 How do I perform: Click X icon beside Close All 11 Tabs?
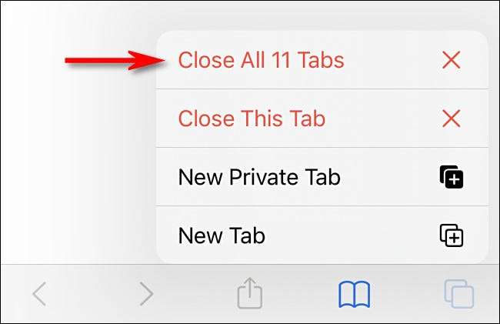coord(452,60)
